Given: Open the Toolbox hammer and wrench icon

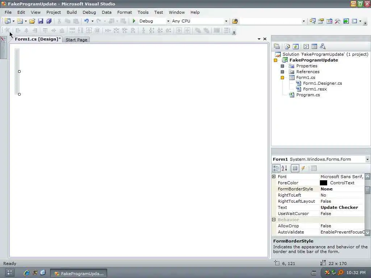Looking at the screenshot, I should 338,21.
